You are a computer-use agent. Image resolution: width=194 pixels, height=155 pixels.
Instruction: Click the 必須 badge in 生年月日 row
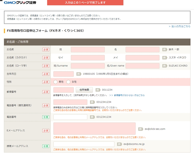[x=46, y=74]
